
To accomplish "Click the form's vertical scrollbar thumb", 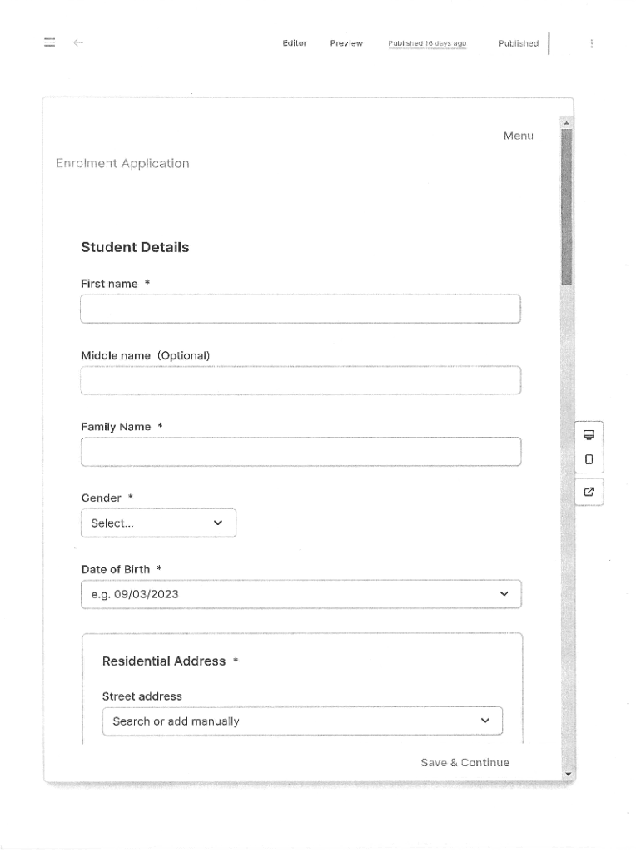I will click(568, 208).
